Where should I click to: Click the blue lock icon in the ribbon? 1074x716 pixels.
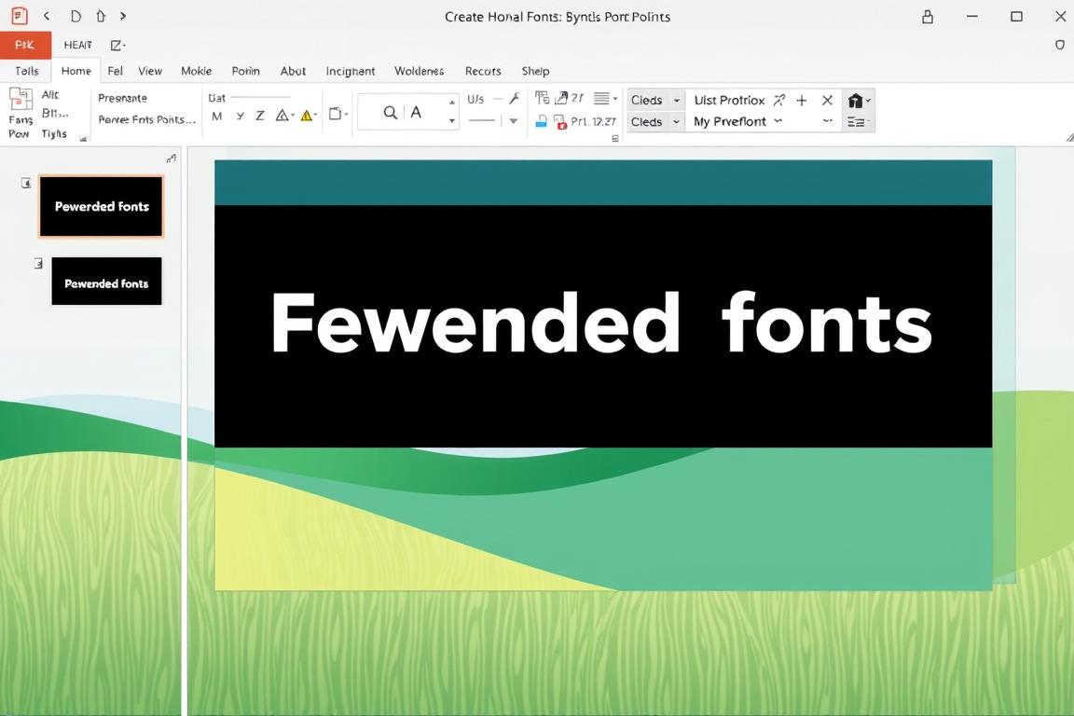coord(541,121)
